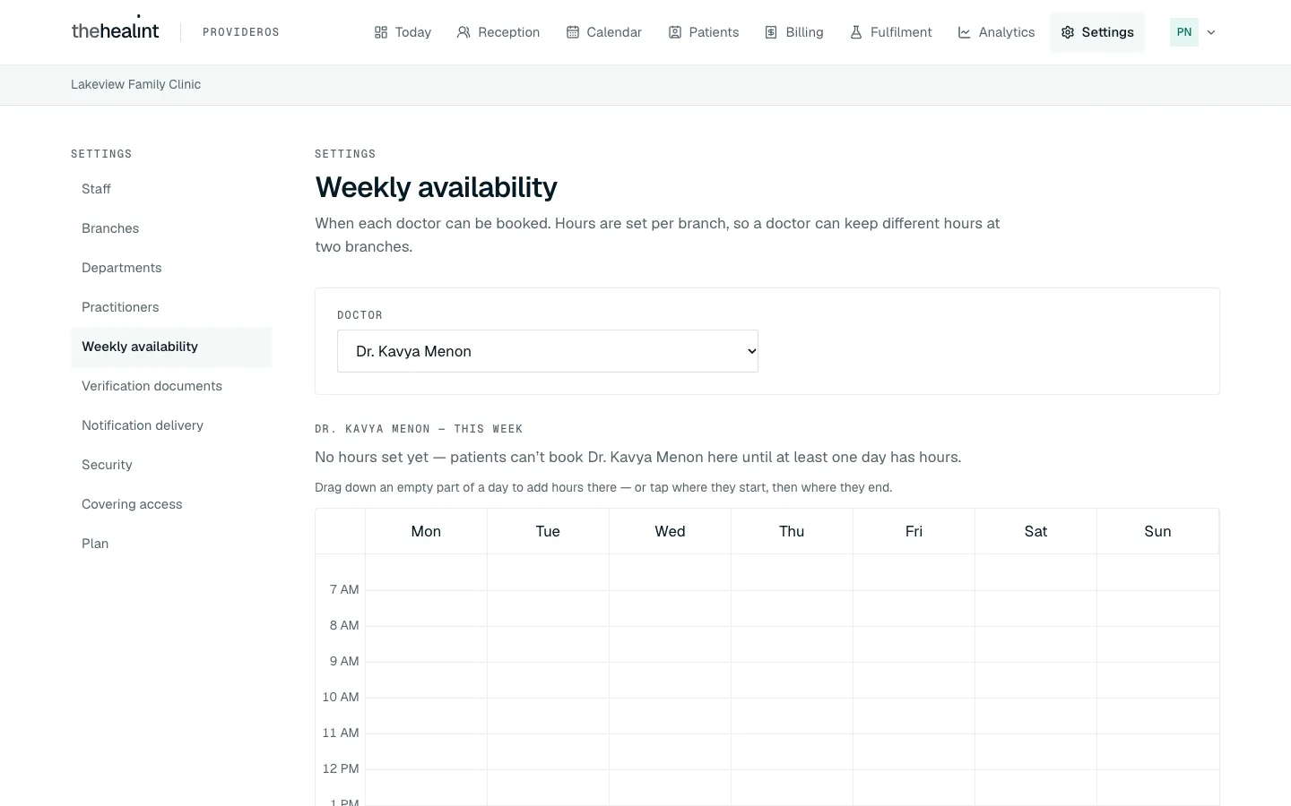Viewport: 1291px width, 806px height.
Task: Open the Reception nav label
Action: (x=509, y=32)
